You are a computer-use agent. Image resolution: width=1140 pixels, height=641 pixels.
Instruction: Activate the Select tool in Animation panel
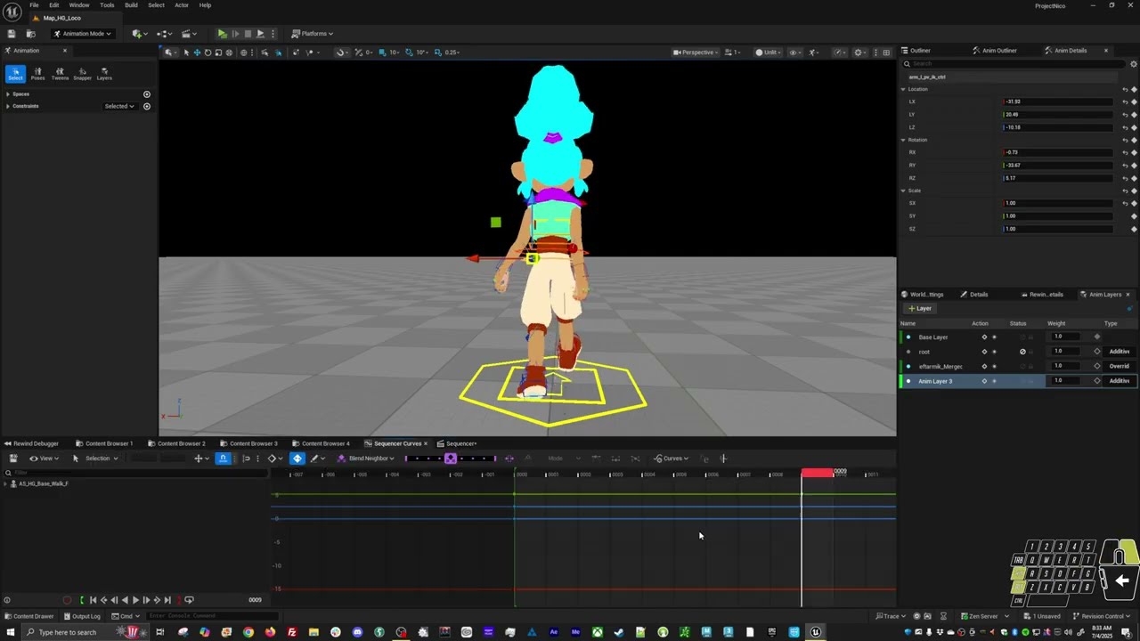coord(15,74)
